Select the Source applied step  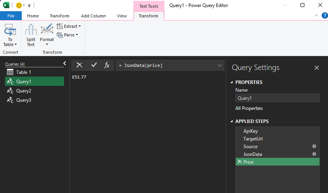[278, 147]
